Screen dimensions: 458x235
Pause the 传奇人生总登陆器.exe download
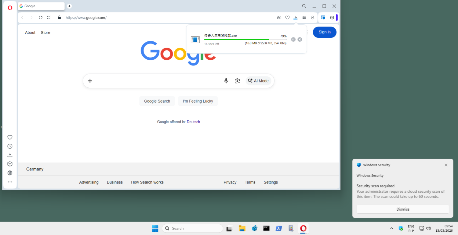[293, 39]
